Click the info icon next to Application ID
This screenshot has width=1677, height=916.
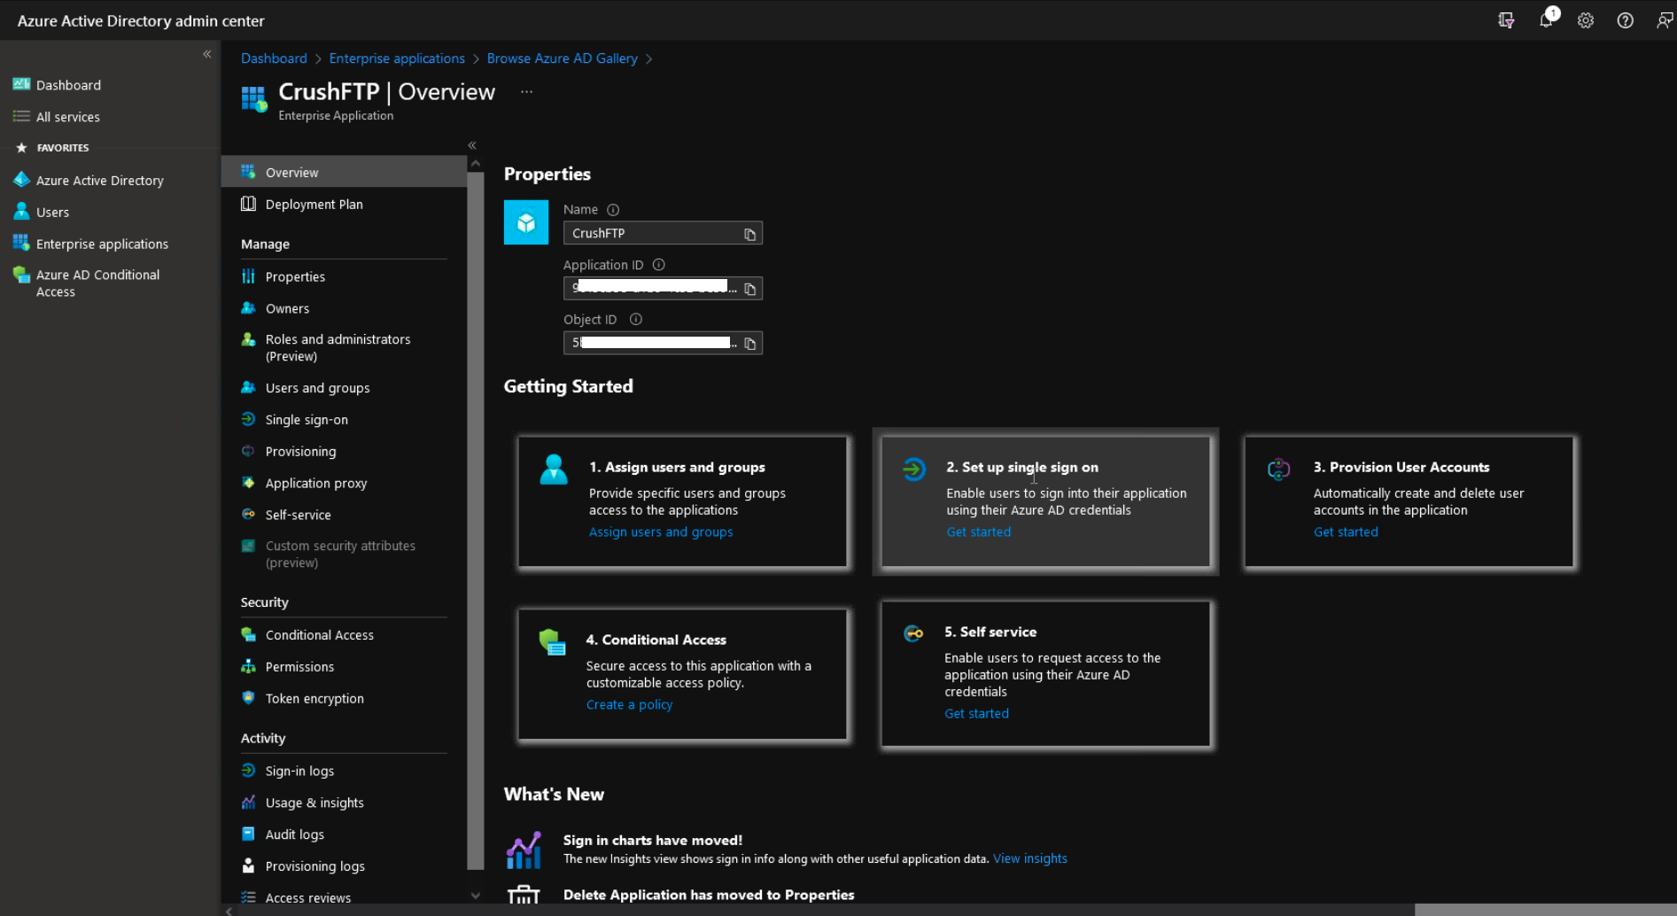(x=658, y=265)
